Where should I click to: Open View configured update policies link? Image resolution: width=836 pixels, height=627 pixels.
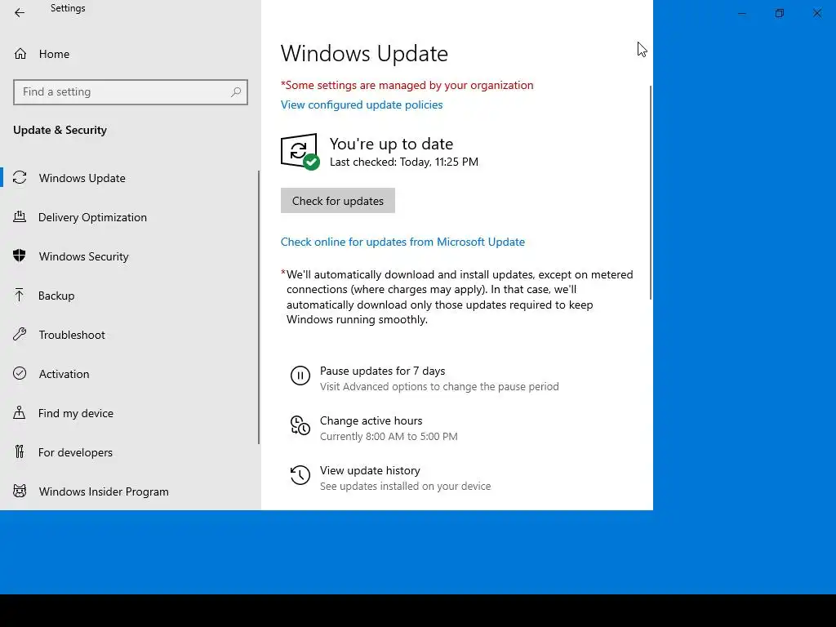pyautogui.click(x=362, y=104)
